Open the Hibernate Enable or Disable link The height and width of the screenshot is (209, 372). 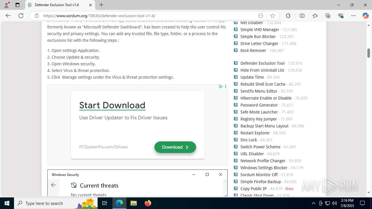pyautogui.click(x=266, y=98)
